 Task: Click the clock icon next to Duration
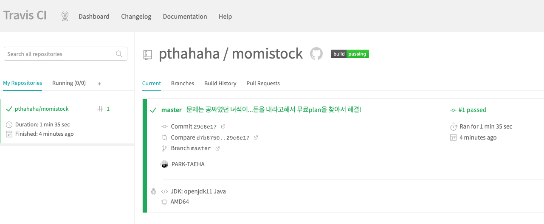[x=9, y=125]
